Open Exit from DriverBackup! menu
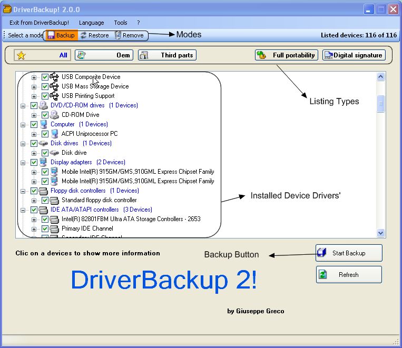 tap(39, 23)
